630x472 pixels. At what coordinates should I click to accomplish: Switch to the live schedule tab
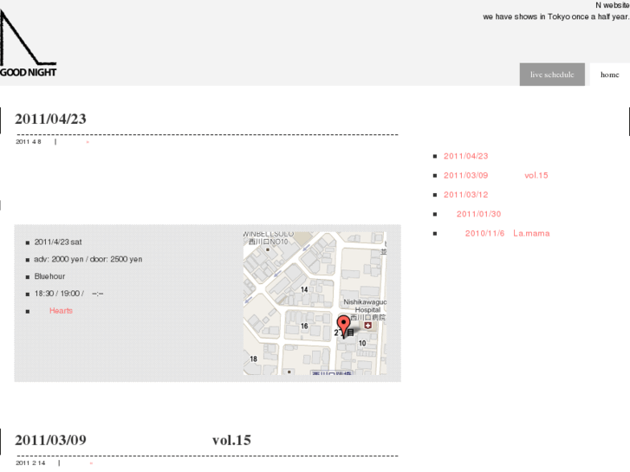(552, 74)
